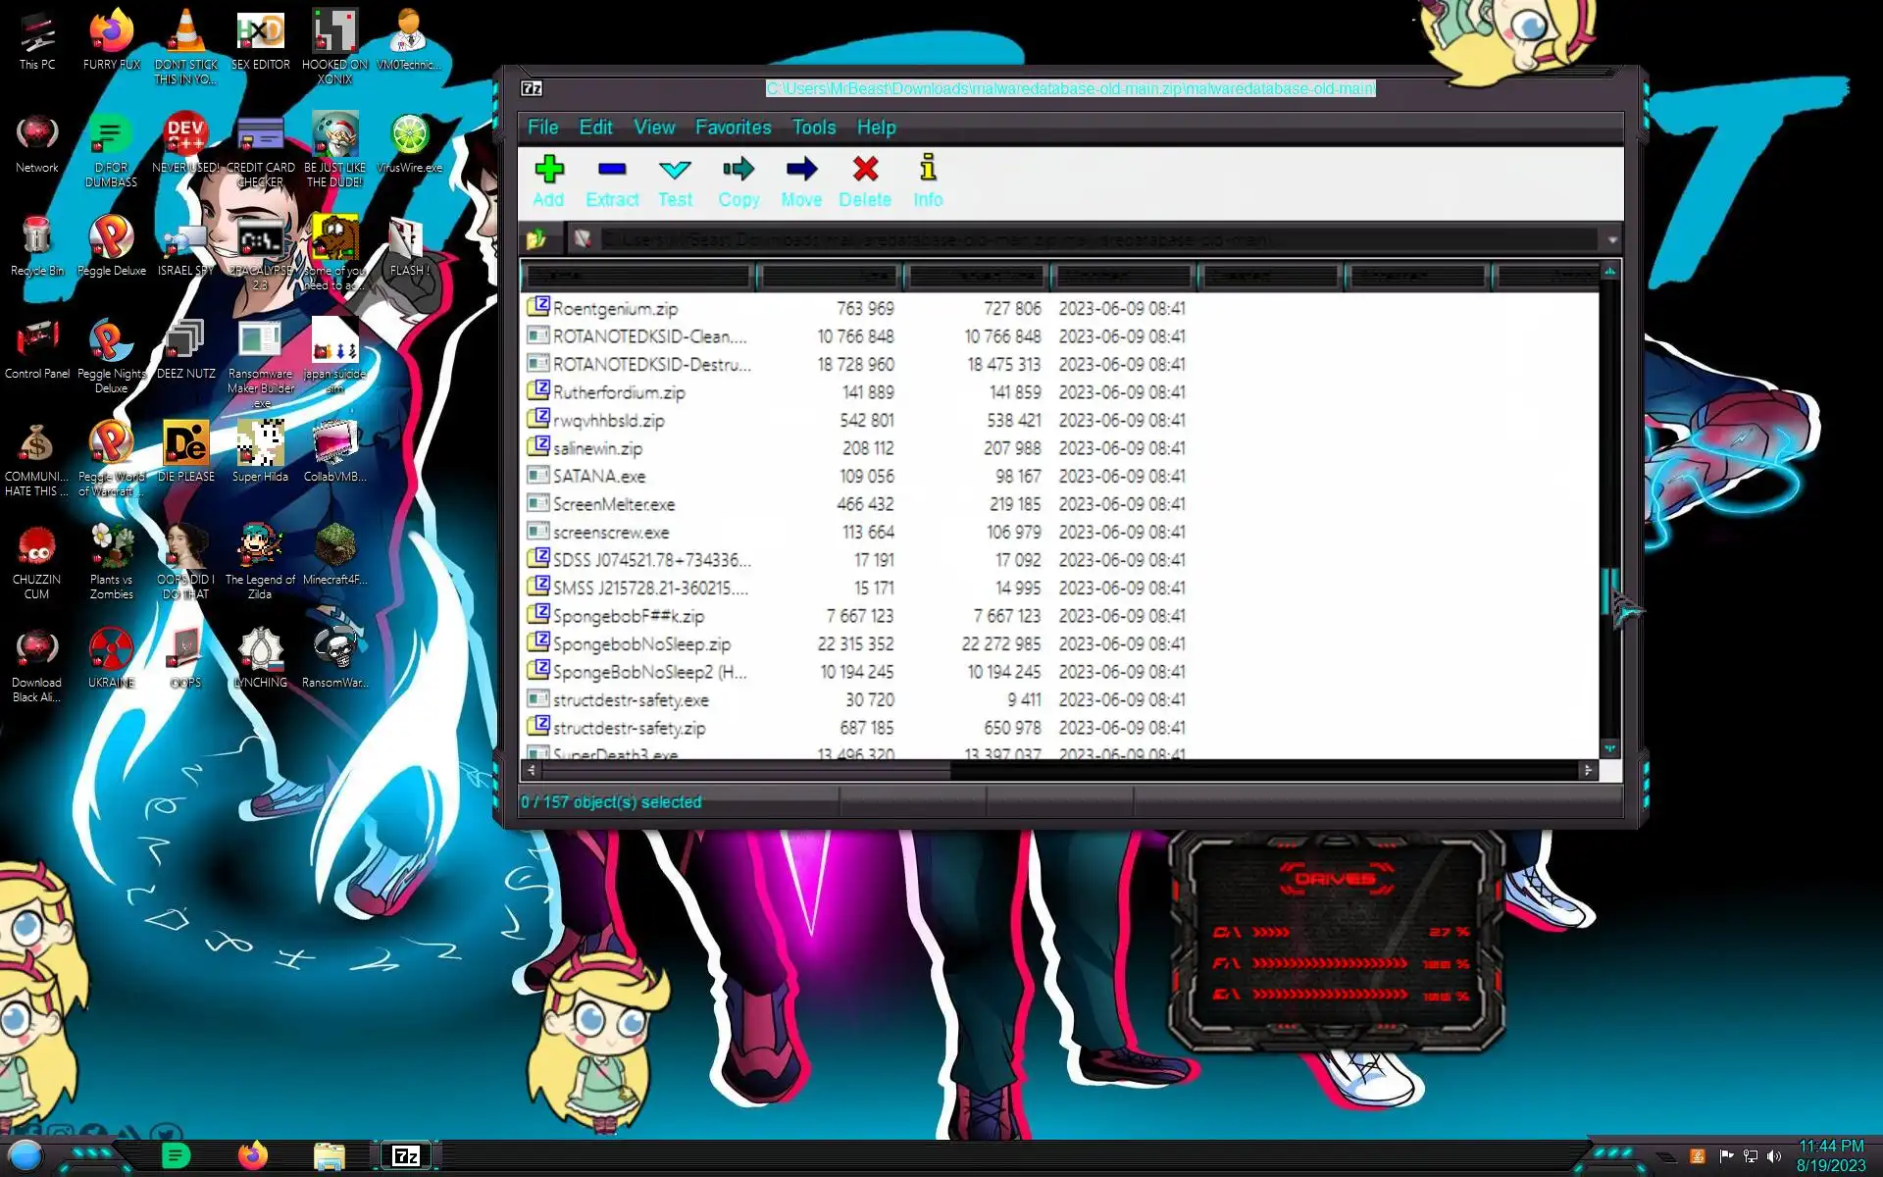The height and width of the screenshot is (1177, 1883).
Task: Click the Extract toolbar icon
Action: 612,170
